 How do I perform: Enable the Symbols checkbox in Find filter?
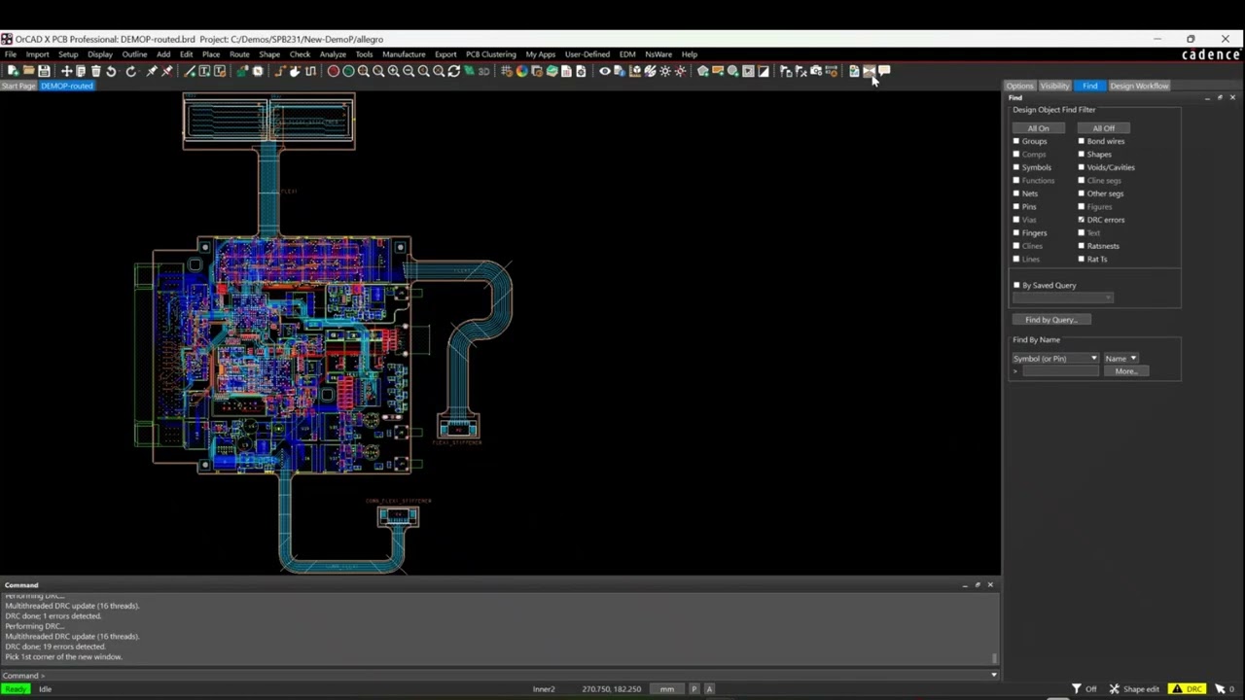[1016, 167]
